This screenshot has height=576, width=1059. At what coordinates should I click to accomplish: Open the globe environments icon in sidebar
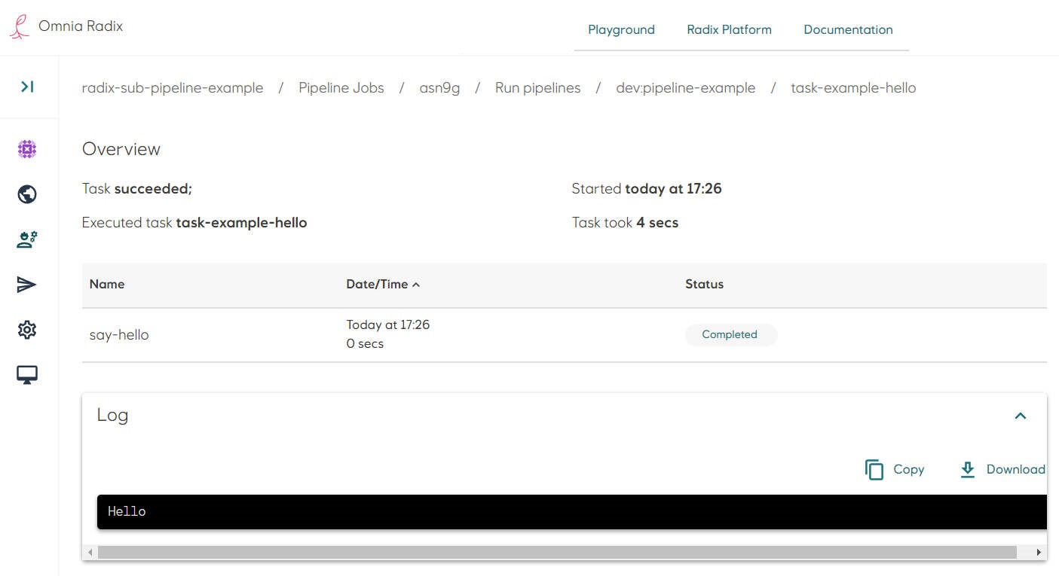tap(27, 194)
